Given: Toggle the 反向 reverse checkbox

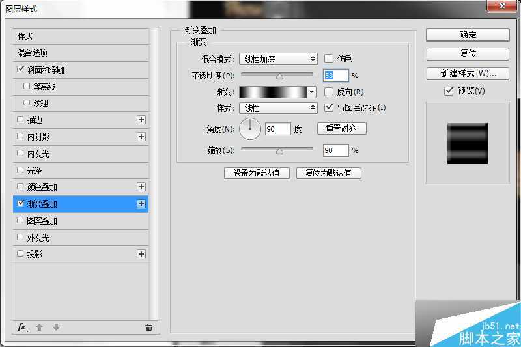Looking at the screenshot, I should [329, 92].
